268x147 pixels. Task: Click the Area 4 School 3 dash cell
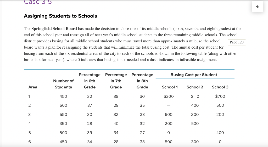coord(220,124)
